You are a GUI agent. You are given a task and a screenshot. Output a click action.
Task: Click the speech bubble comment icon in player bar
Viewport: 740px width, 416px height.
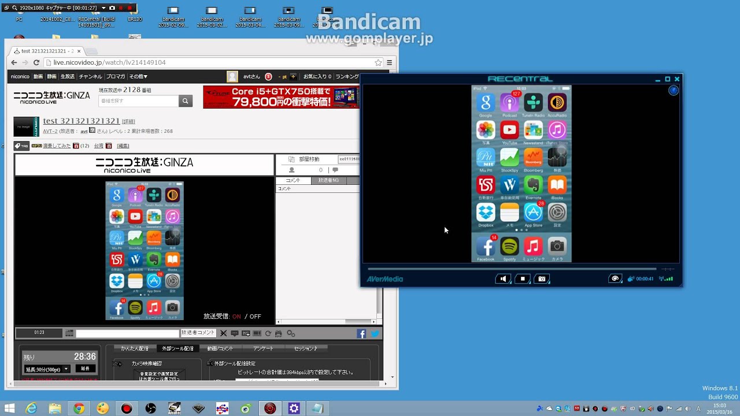[235, 333]
